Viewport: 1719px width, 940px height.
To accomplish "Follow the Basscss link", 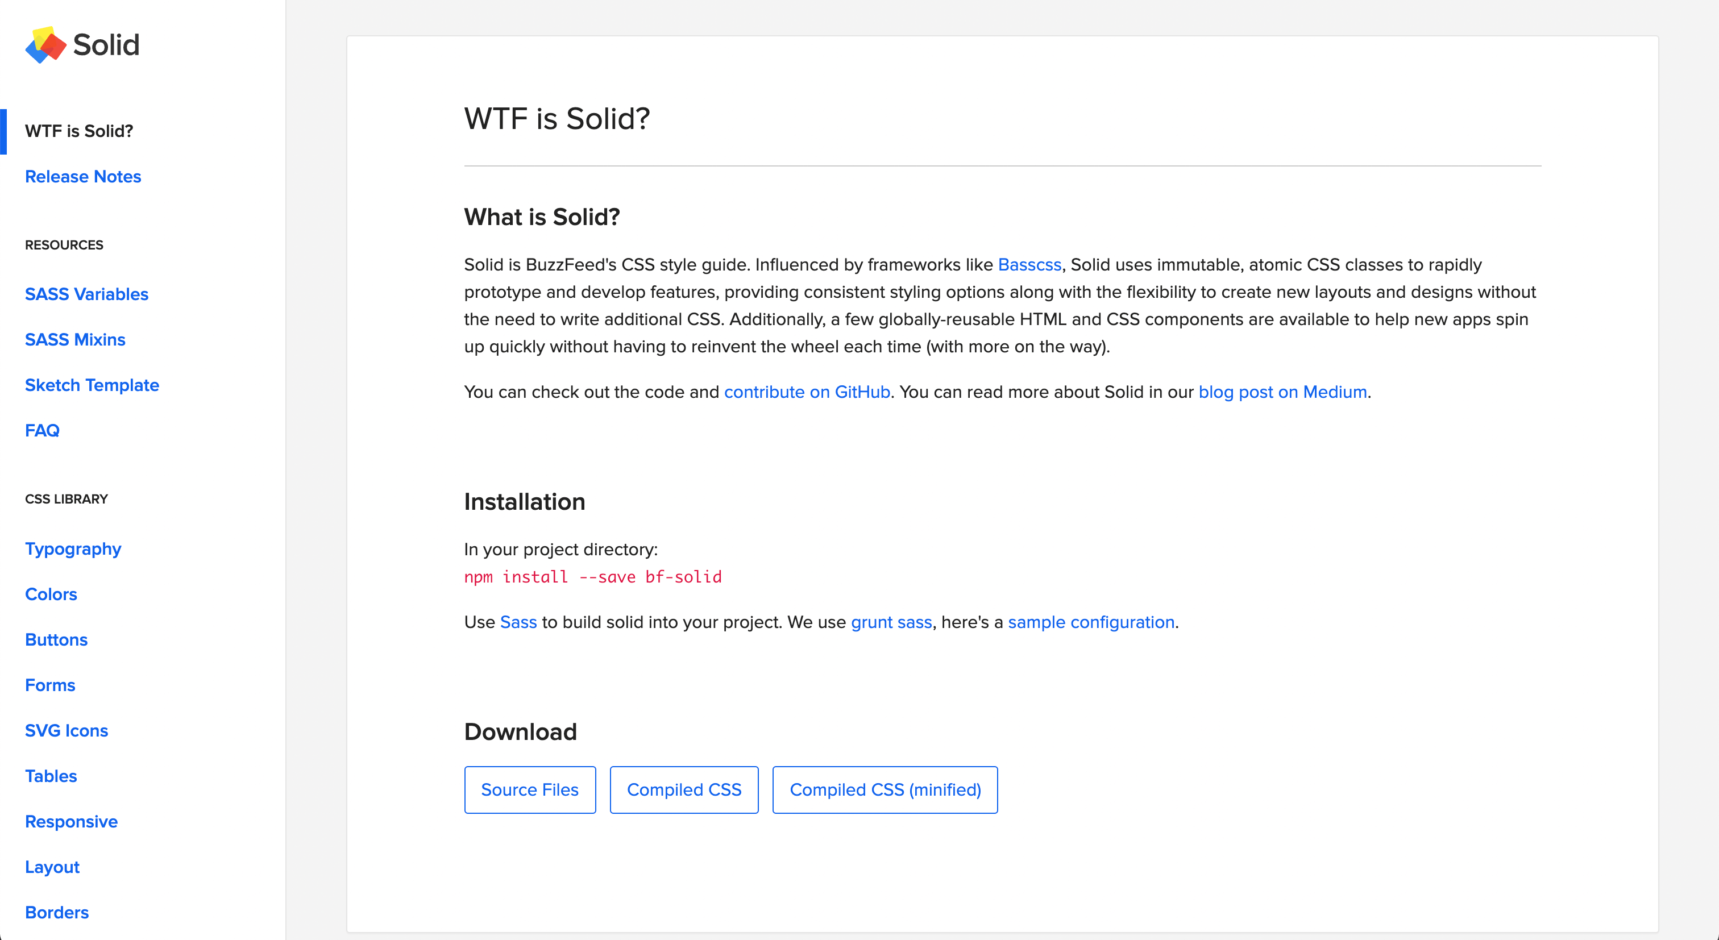I will [x=1029, y=265].
